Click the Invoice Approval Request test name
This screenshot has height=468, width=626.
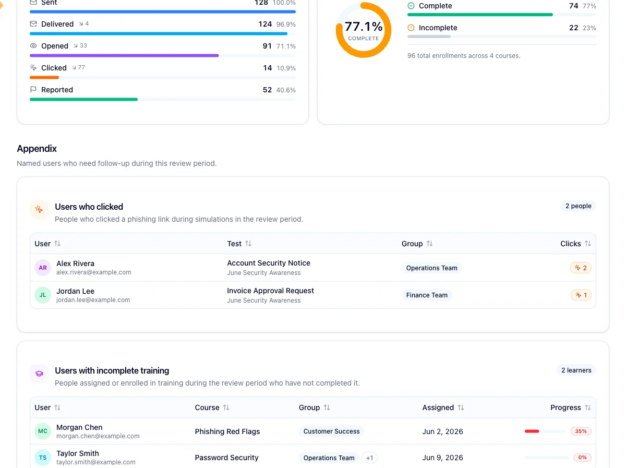click(x=271, y=291)
